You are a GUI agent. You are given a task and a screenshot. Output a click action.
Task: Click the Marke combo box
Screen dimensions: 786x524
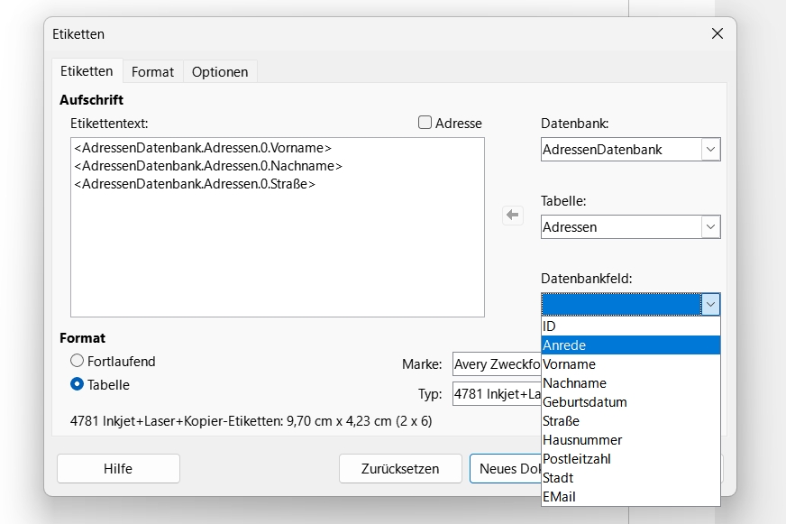497,364
